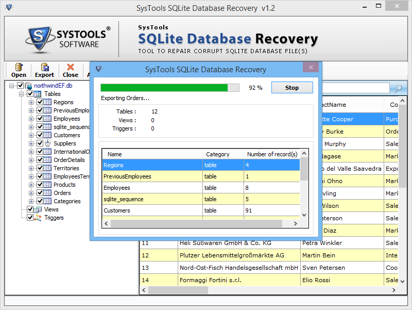Expand the Regions table node
Image resolution: width=412 pixels, height=310 pixels.
[x=31, y=102]
